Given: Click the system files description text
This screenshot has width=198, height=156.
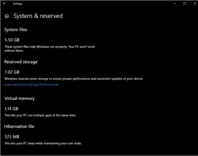Looking at the screenshot, I should [x=49, y=49].
